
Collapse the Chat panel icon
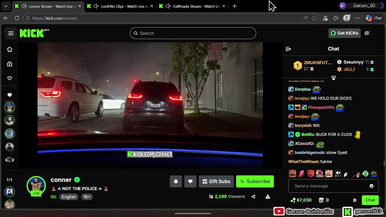pyautogui.click(x=288, y=49)
